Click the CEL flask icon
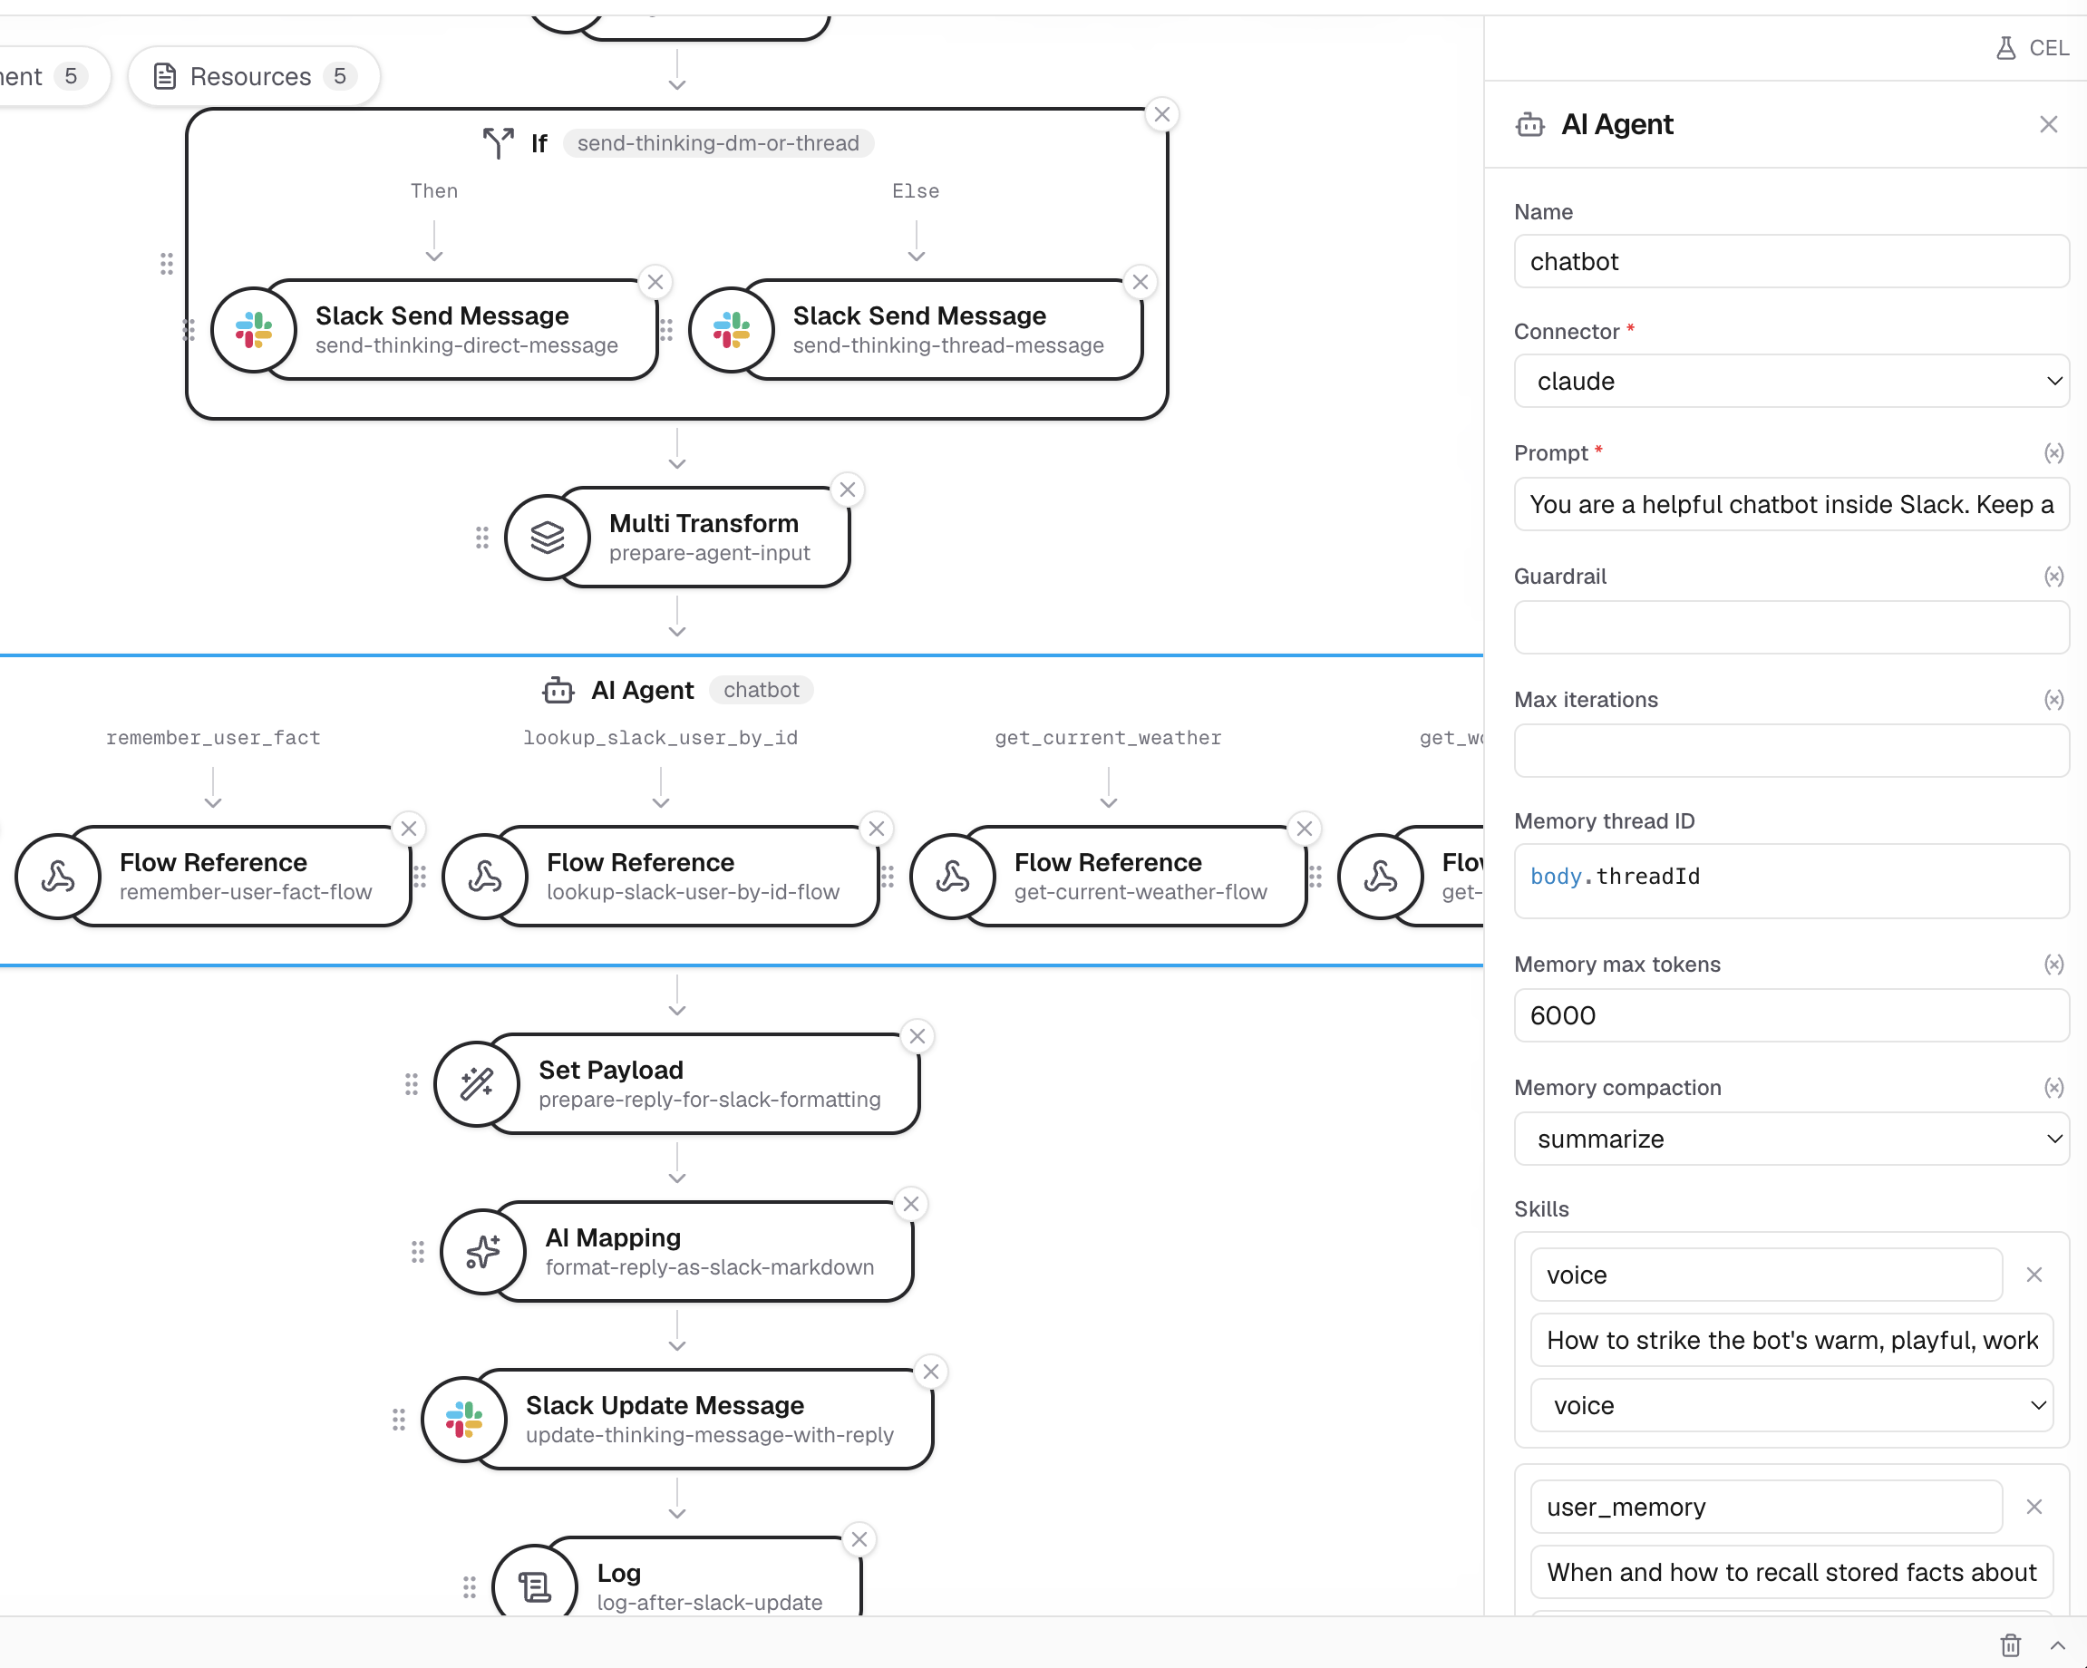Viewport: 2087px width, 1668px height. click(x=2006, y=47)
